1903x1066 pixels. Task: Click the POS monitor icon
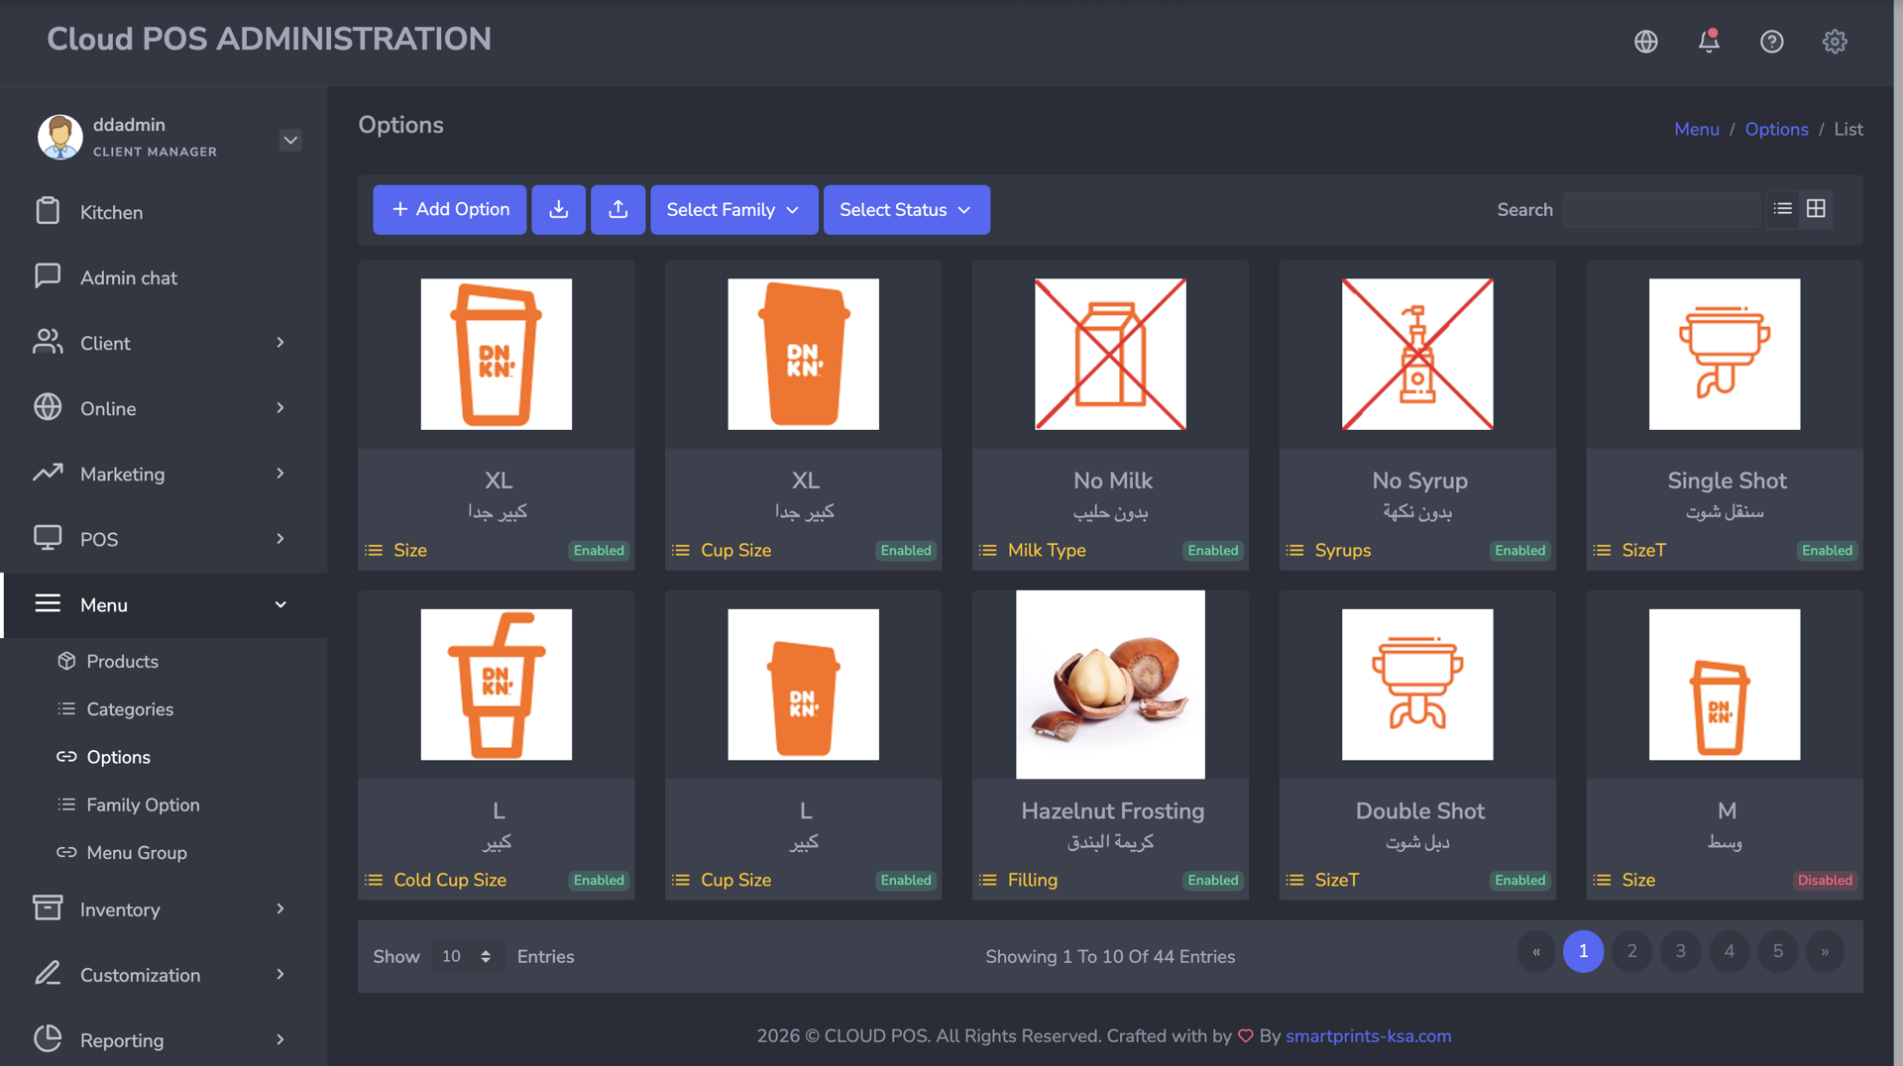(48, 538)
